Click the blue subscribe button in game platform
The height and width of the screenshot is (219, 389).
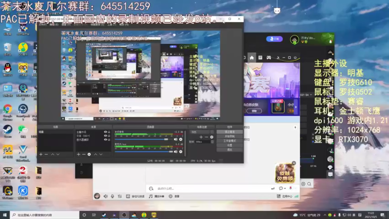click(274, 39)
